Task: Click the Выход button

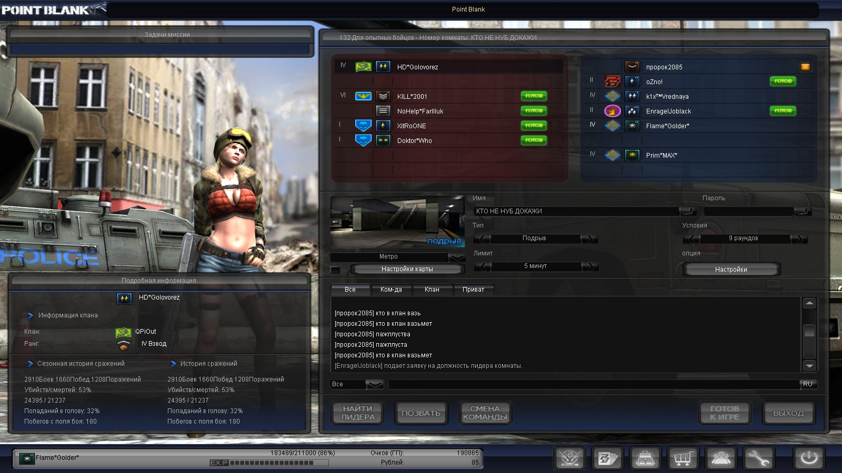Action: pos(788,413)
